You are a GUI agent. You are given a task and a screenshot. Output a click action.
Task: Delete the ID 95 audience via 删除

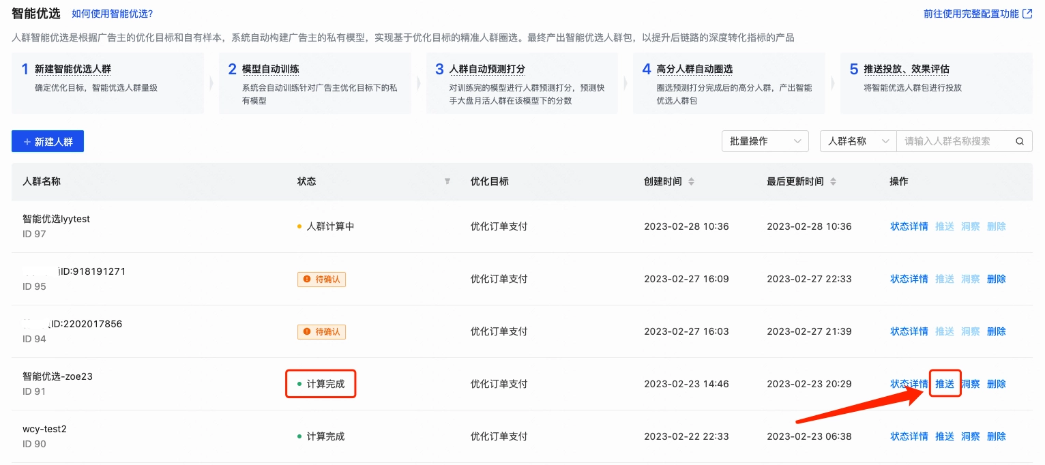tap(996, 279)
